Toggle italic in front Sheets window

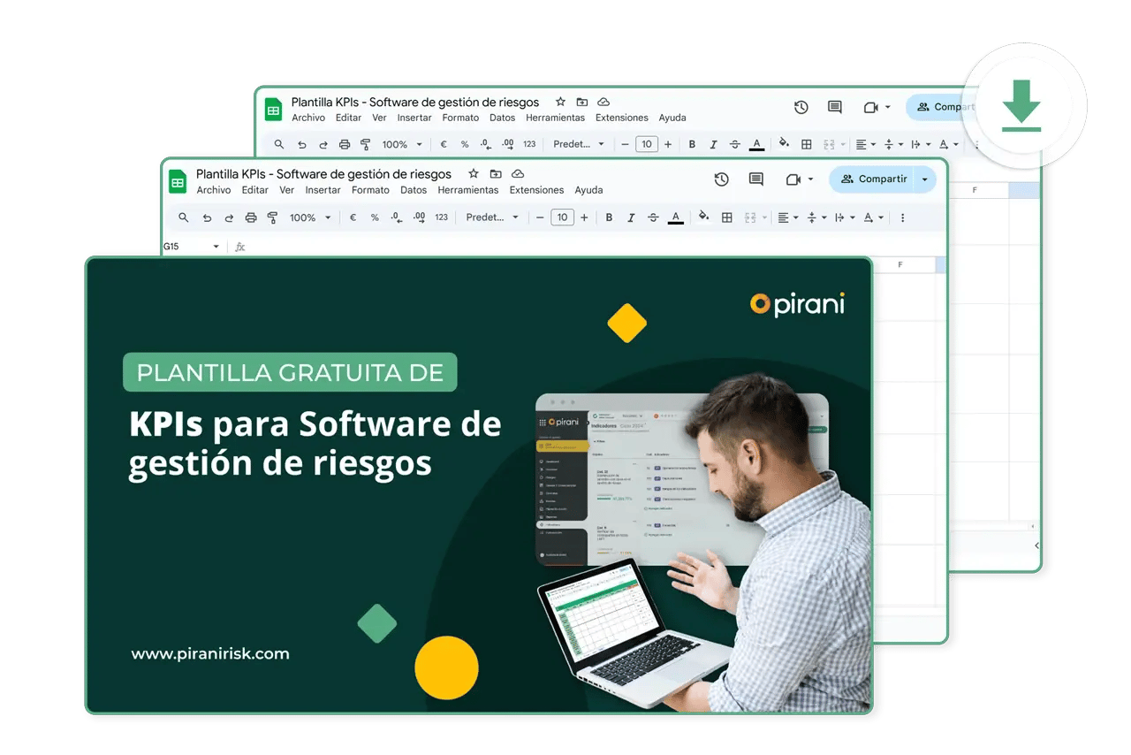coord(631,217)
